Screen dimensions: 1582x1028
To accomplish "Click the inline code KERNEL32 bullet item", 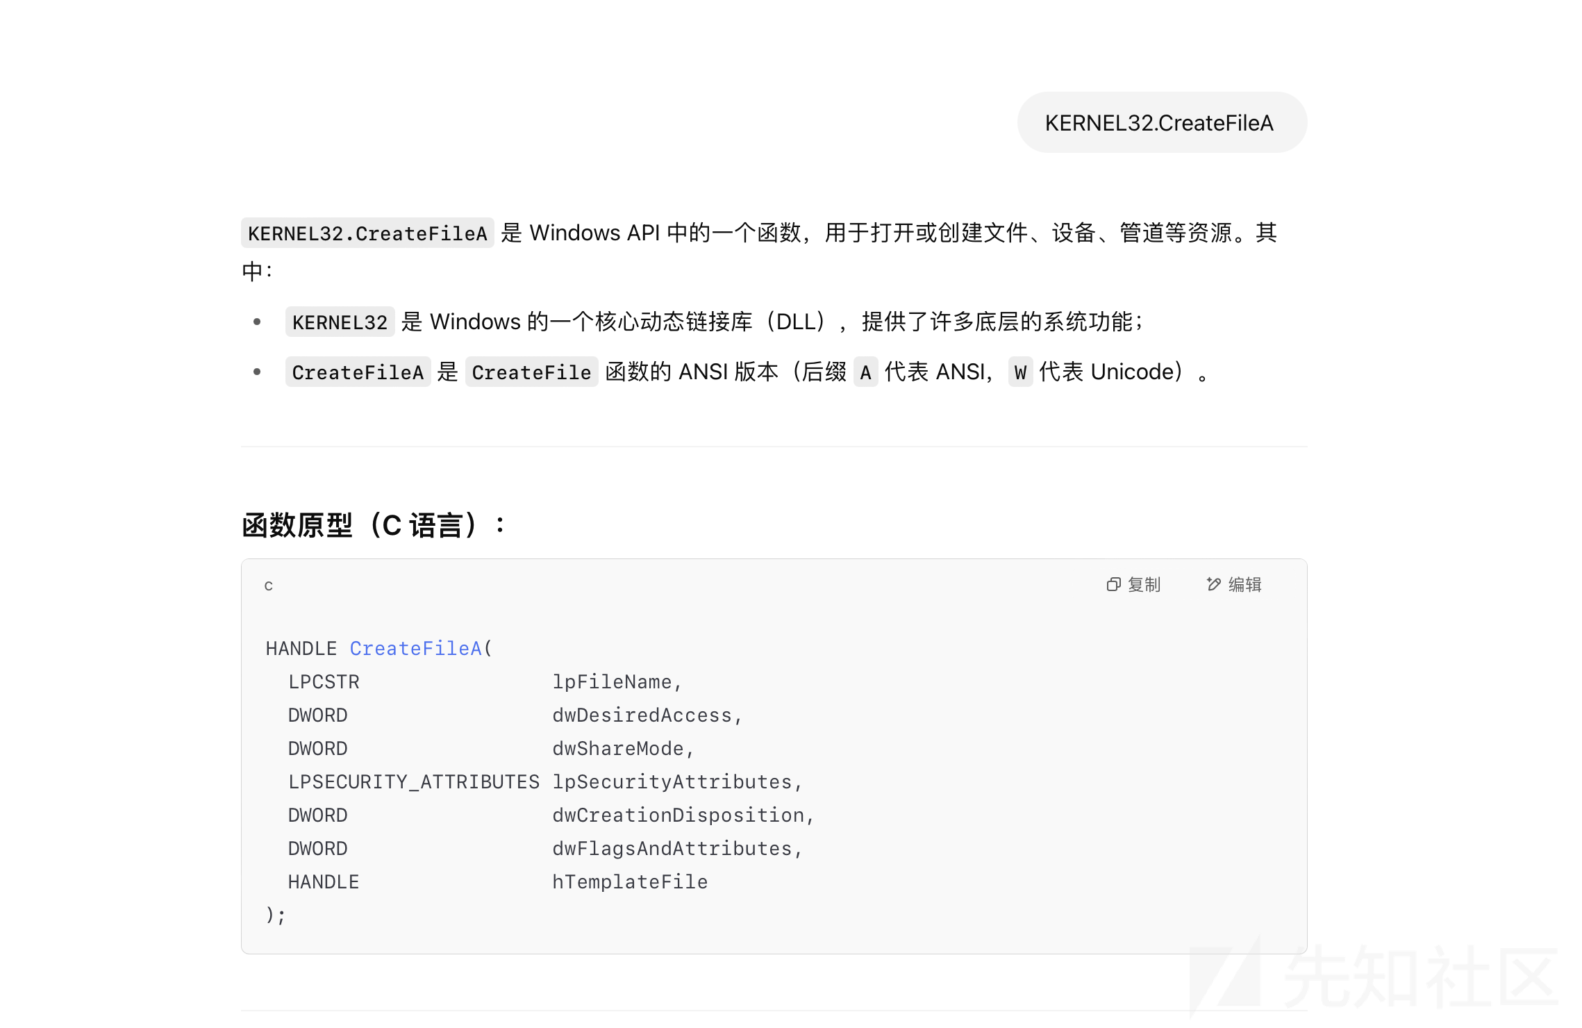I will [x=340, y=322].
